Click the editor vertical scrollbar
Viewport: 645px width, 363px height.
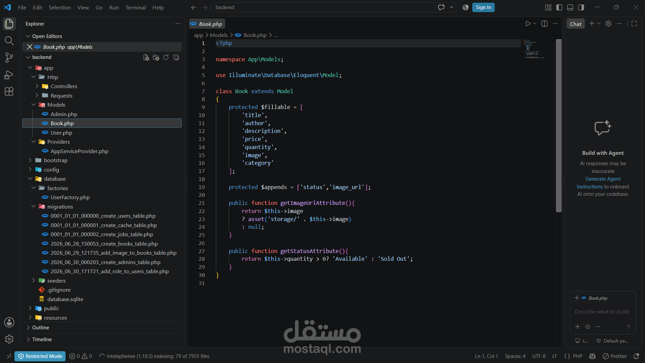click(559, 126)
